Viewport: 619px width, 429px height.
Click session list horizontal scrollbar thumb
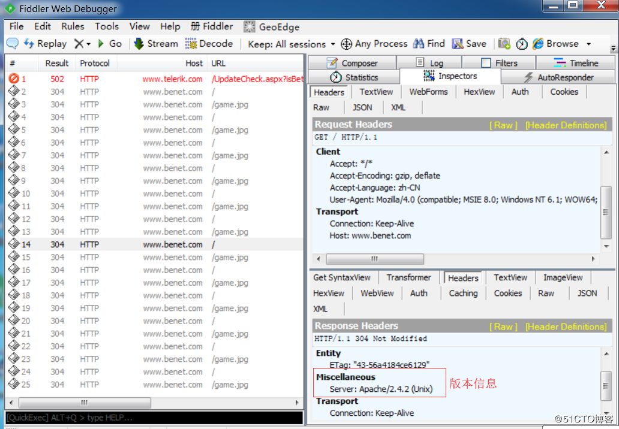[85, 403]
